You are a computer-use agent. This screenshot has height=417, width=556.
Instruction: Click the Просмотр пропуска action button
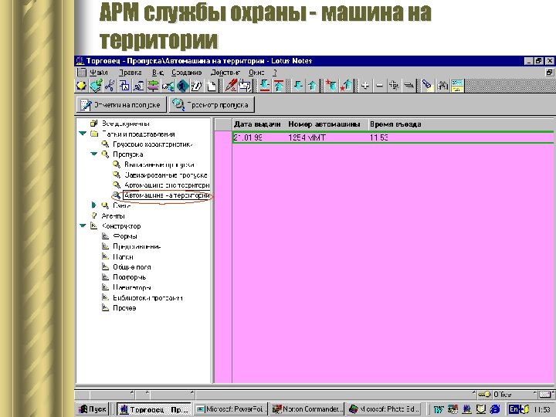pos(212,105)
